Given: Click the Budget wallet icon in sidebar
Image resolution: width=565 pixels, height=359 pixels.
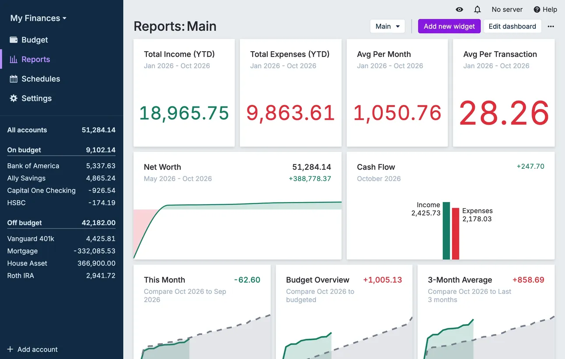Looking at the screenshot, I should (x=14, y=40).
